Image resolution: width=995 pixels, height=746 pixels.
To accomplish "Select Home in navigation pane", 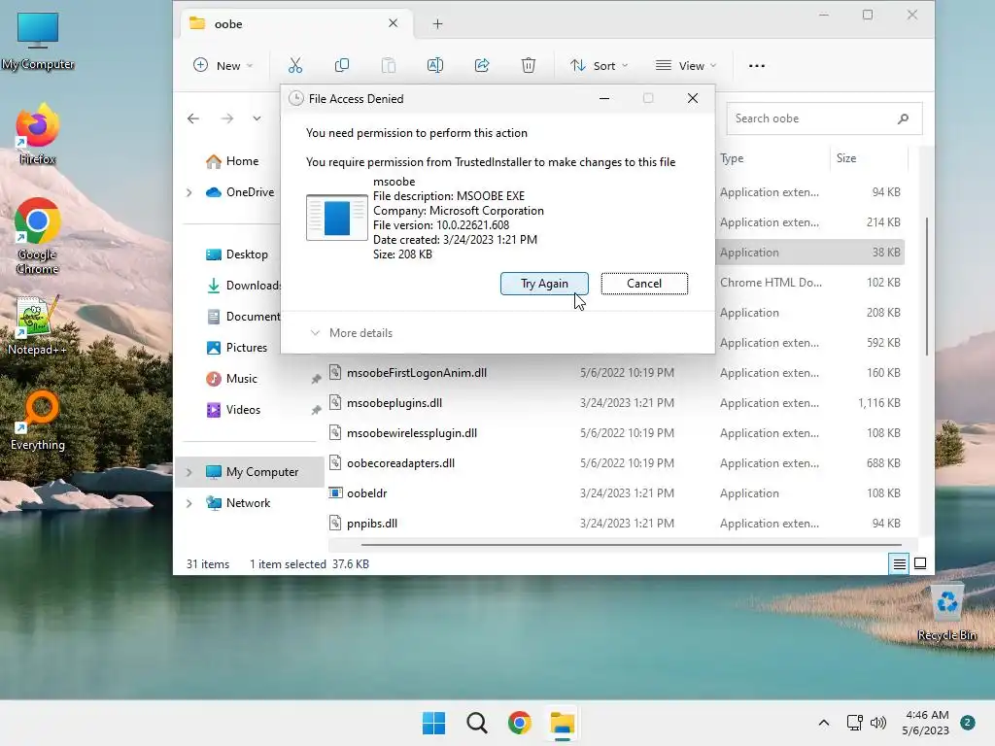I will (232, 161).
